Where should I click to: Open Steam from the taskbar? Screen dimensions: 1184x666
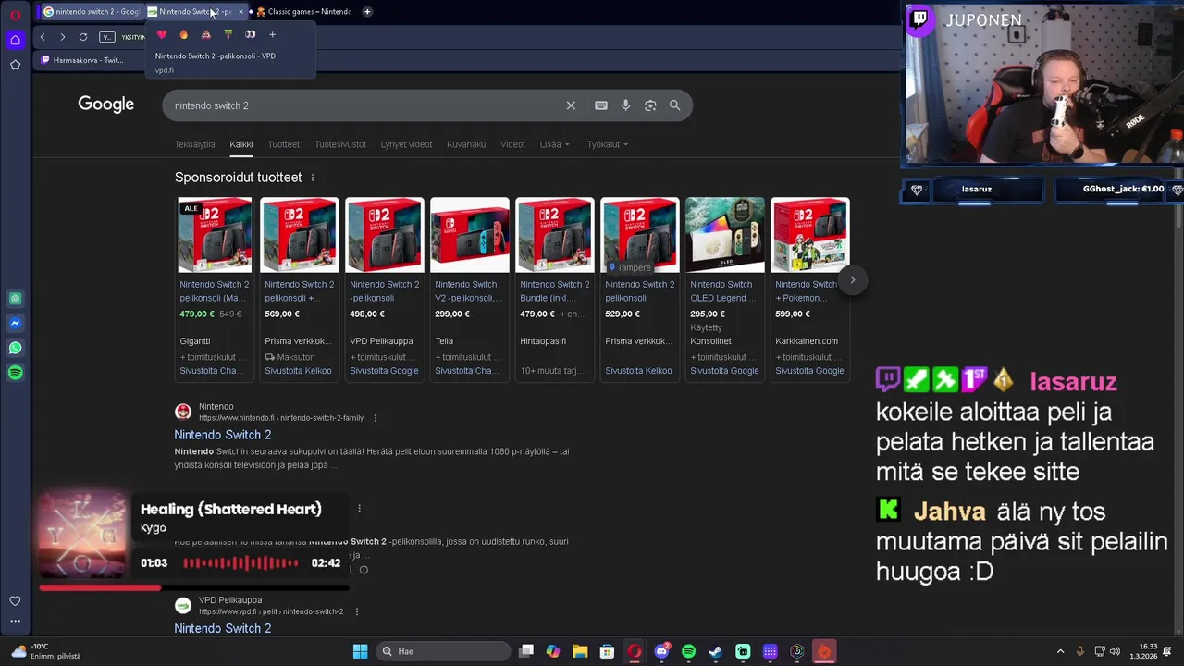(x=715, y=651)
